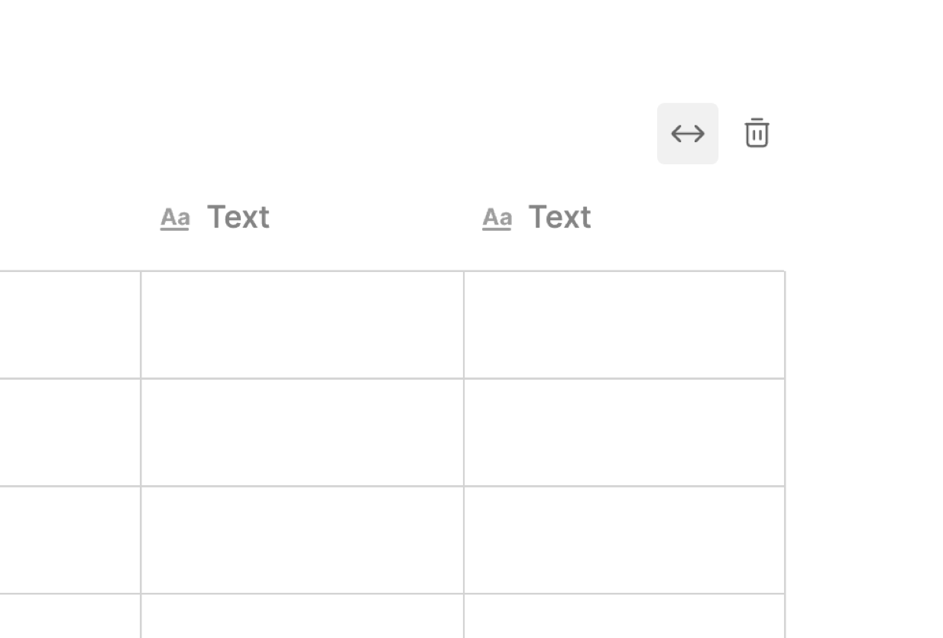Click fourth-row cell under the left Text column
Viewport: 943px width, 638px height.
(x=302, y=617)
